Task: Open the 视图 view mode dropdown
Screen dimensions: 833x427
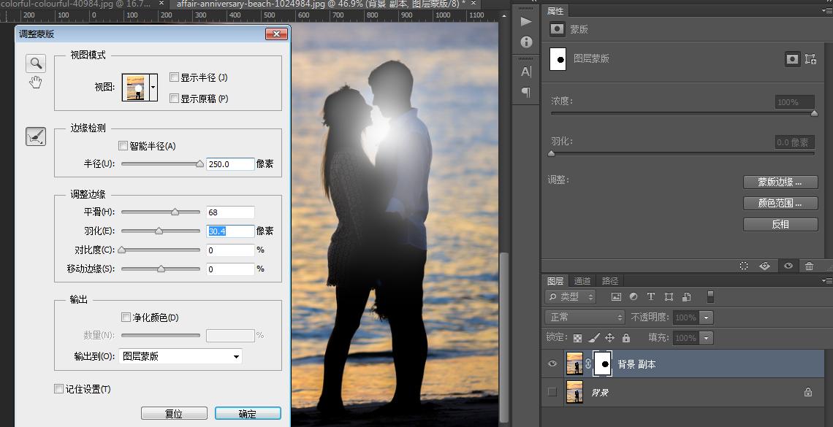Action: (153, 88)
